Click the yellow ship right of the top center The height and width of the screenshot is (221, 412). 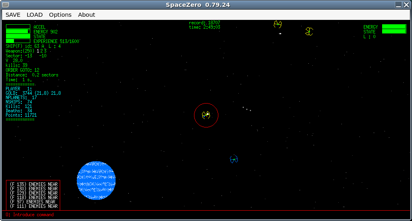click(309, 31)
